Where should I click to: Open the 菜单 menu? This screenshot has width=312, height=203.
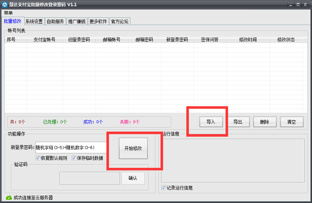click(8, 13)
